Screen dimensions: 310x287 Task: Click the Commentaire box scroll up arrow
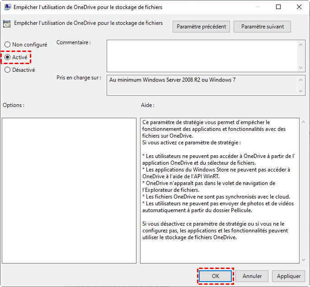(301, 45)
